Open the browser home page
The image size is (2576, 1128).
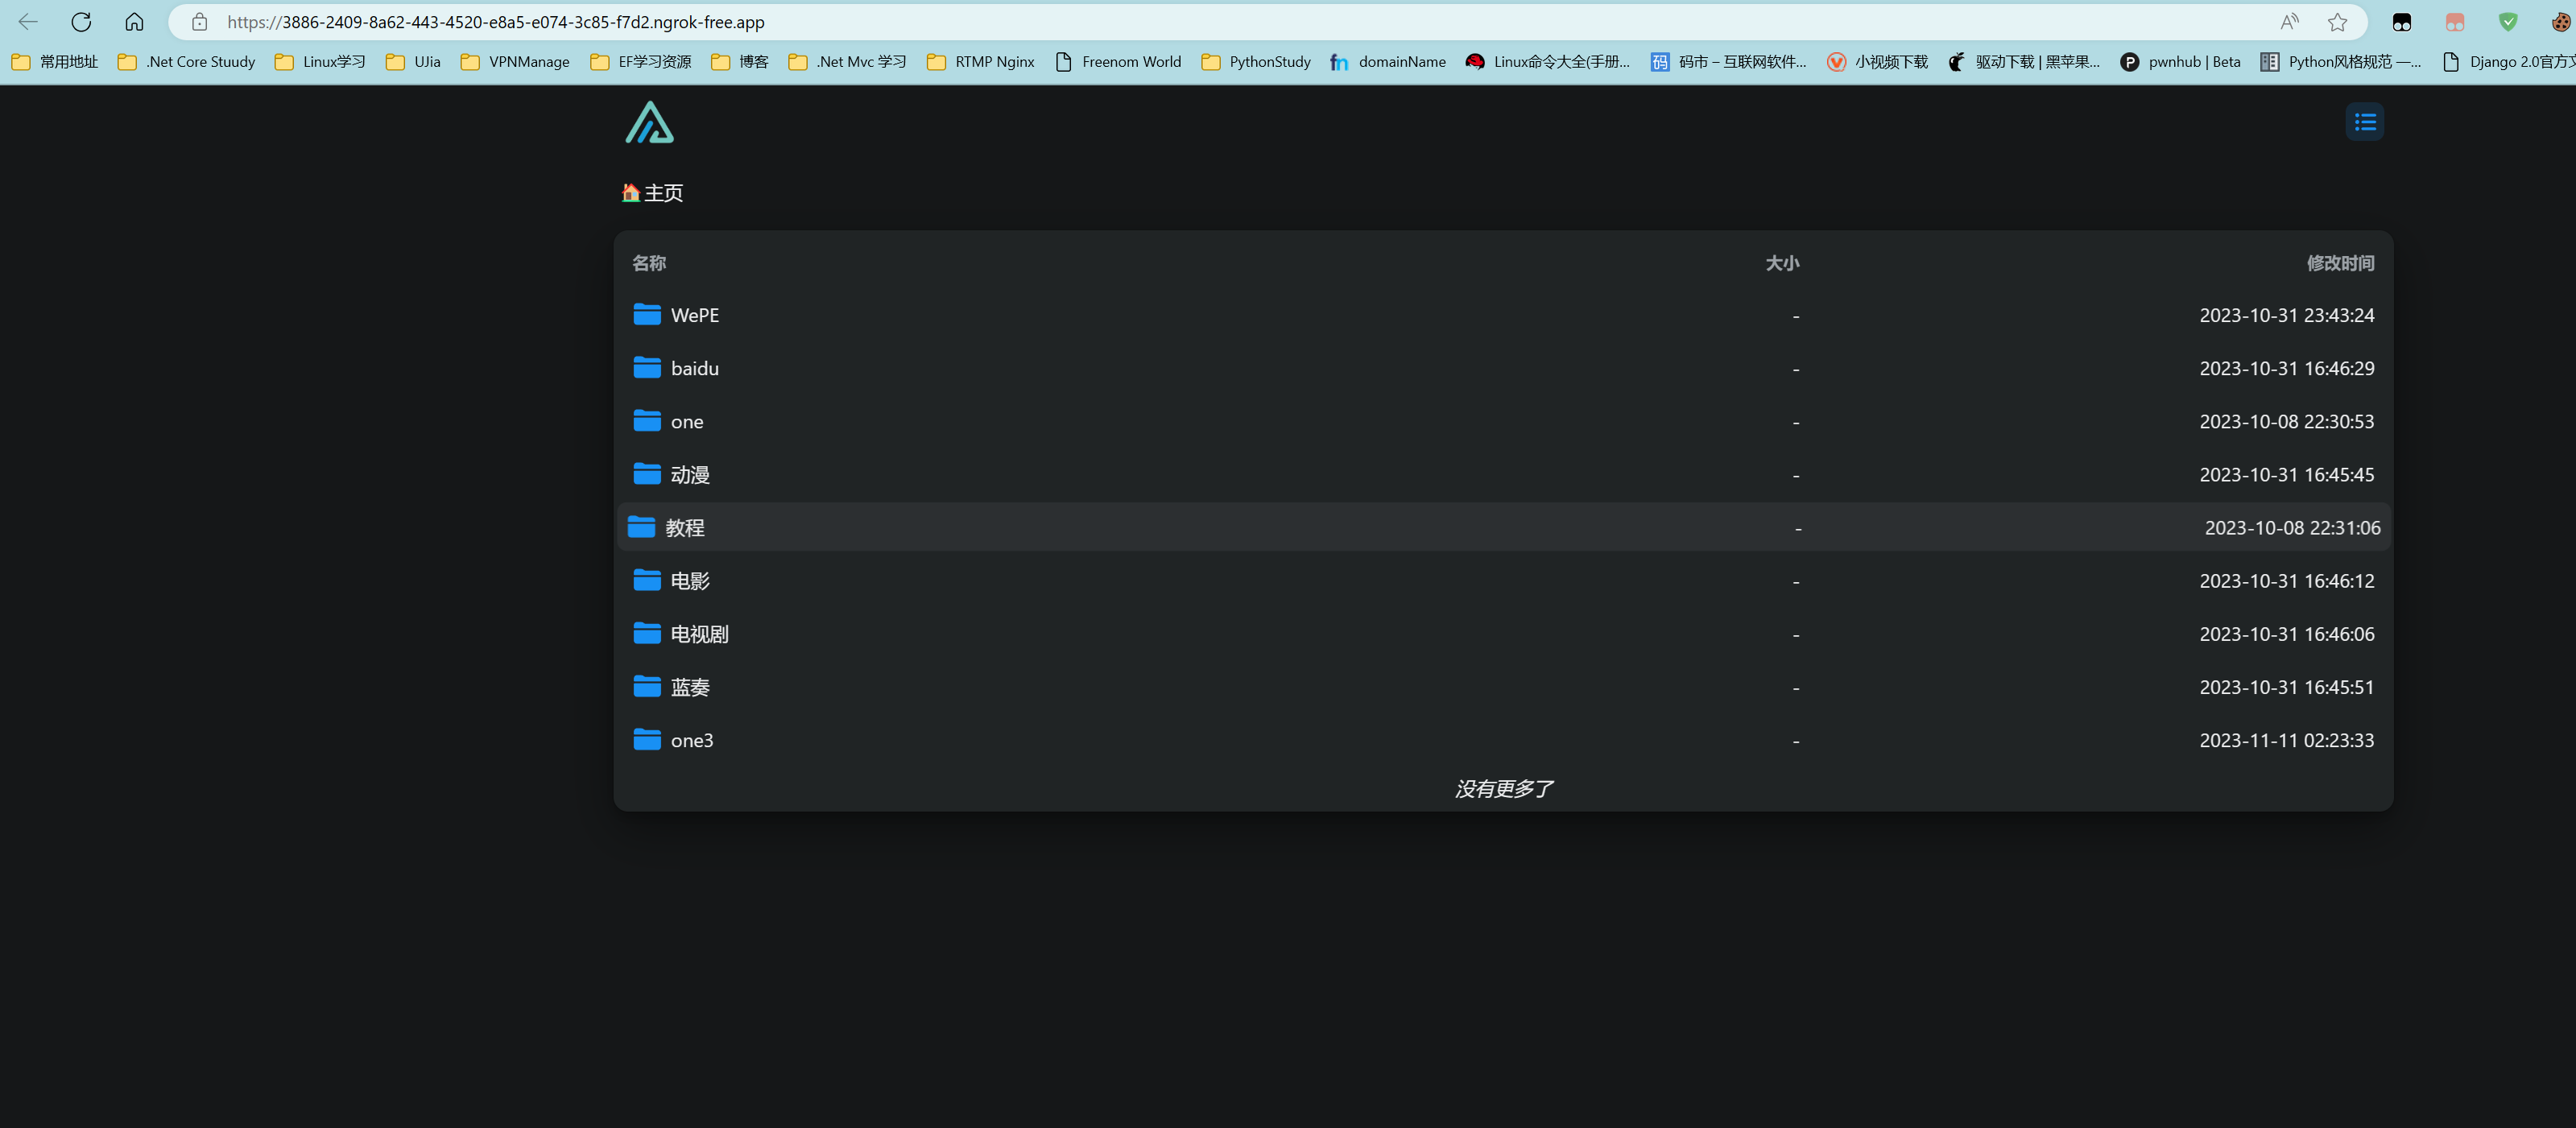(x=134, y=22)
